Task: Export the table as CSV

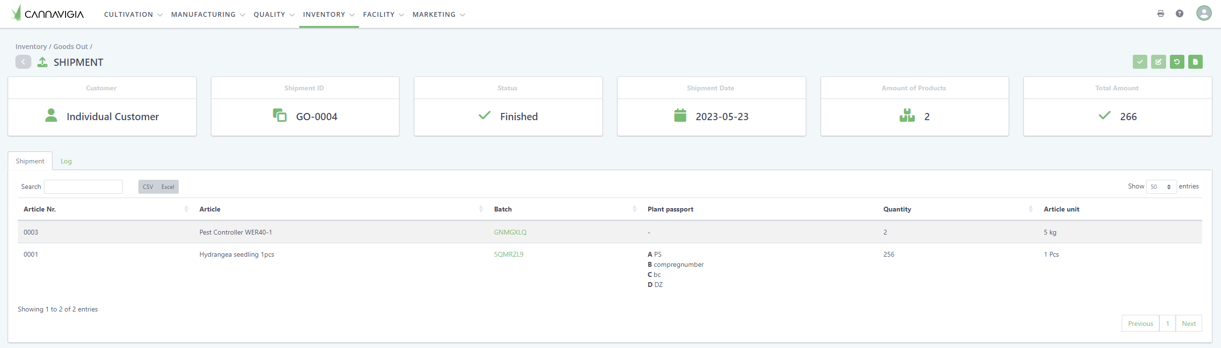Action: tap(148, 187)
